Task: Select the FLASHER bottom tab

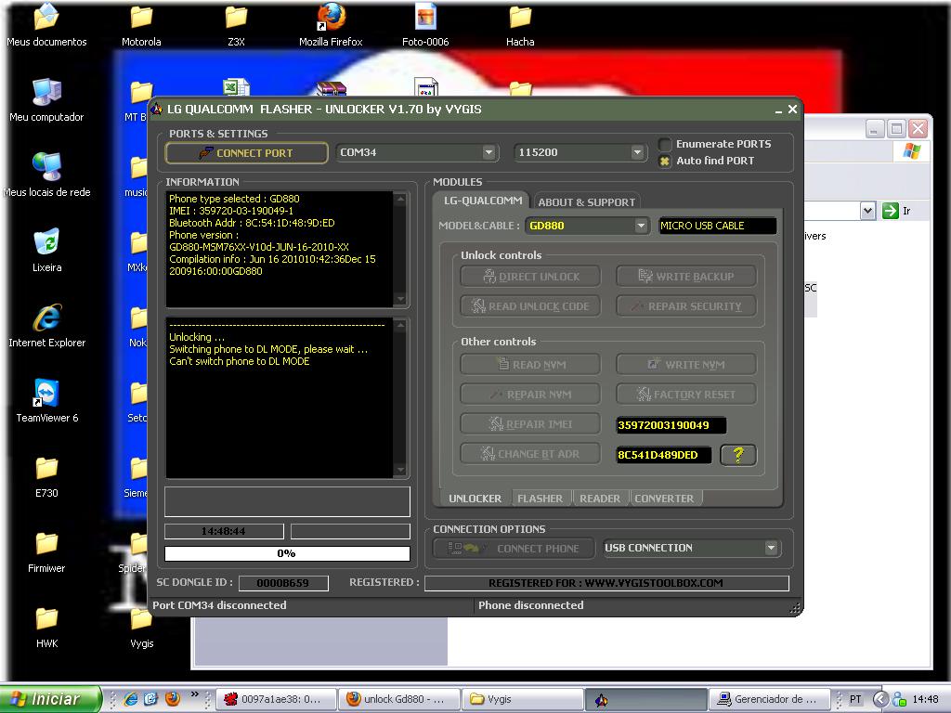Action: tap(540, 499)
